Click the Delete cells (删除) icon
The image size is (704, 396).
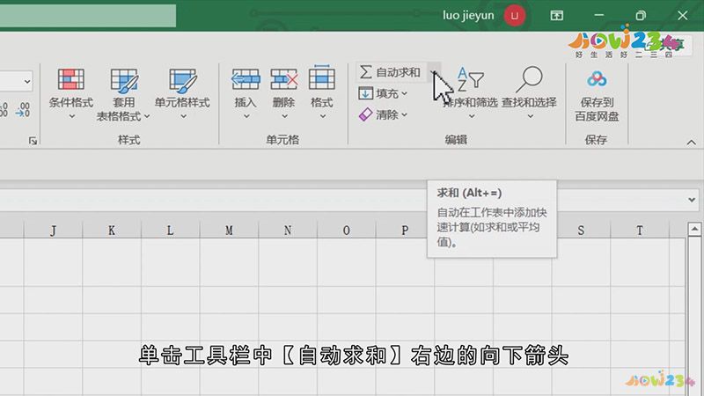click(283, 79)
